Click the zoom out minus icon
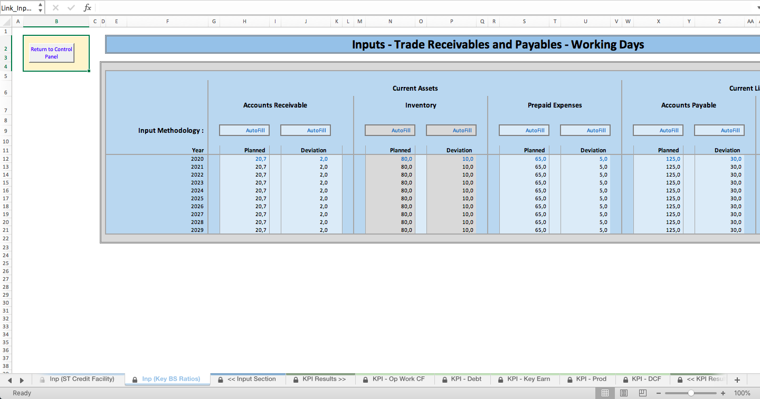760x399 pixels. pos(659,393)
